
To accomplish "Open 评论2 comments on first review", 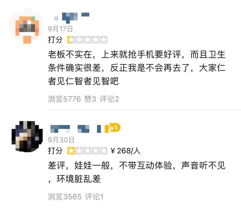I will tap(109, 99).
